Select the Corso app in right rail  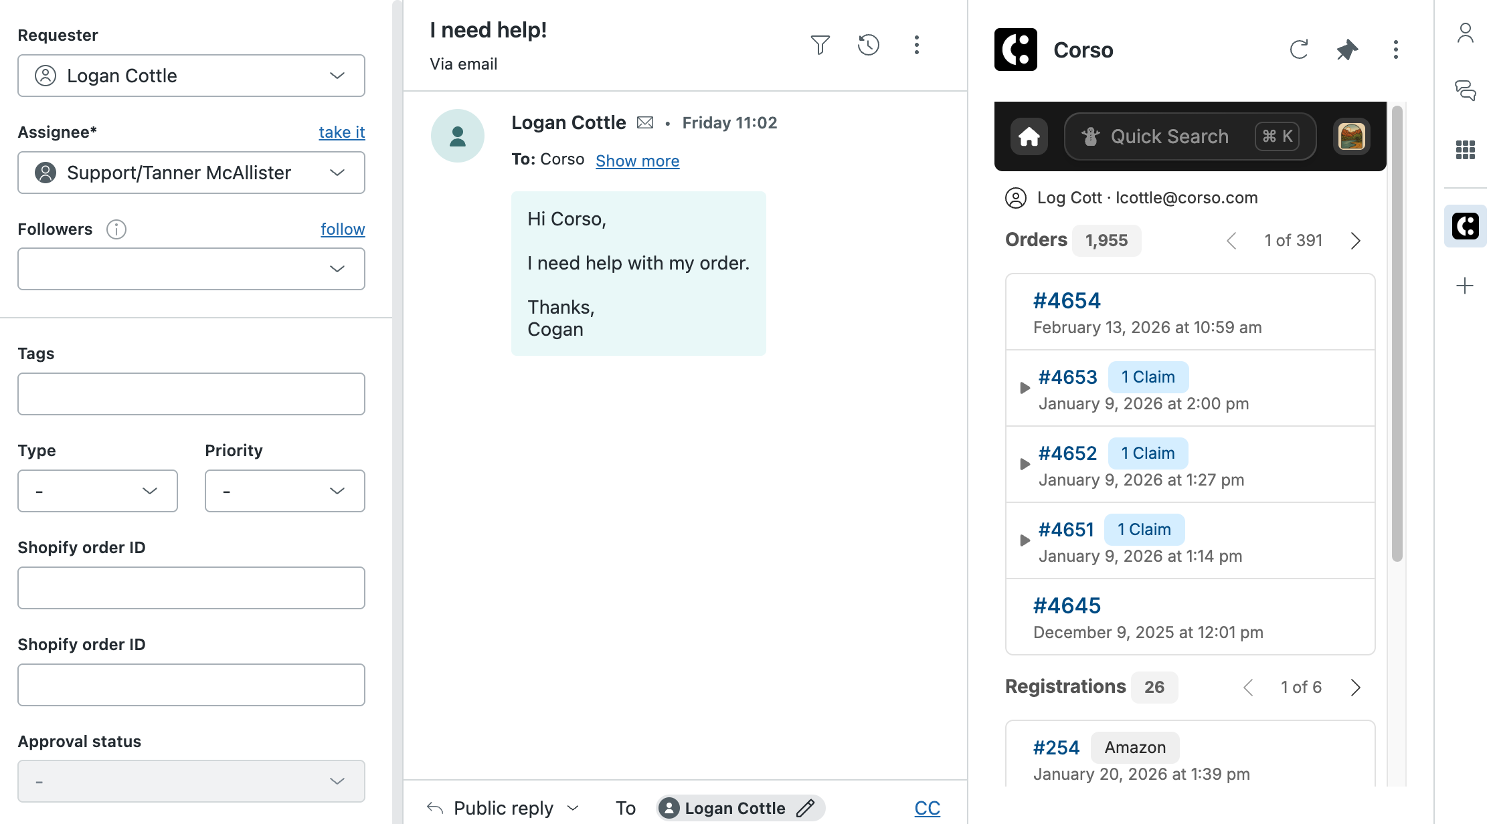1465,226
